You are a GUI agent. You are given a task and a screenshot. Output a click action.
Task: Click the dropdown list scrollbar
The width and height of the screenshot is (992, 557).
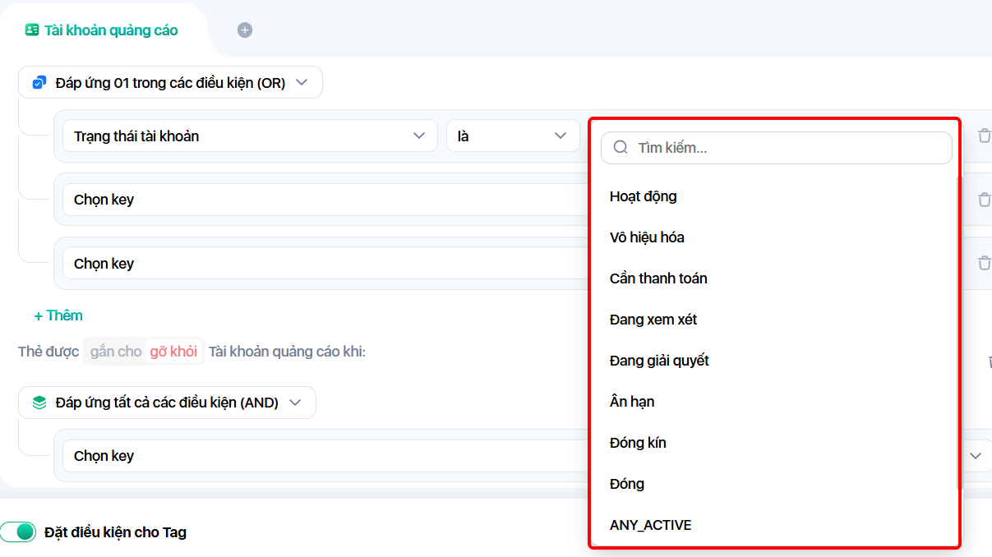coord(957,329)
